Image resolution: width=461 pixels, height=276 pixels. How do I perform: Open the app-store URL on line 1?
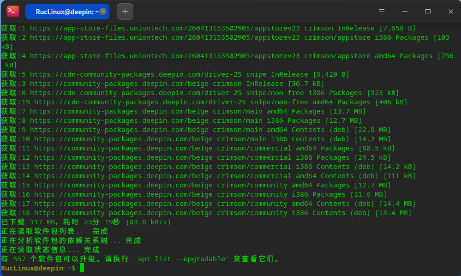(165, 28)
